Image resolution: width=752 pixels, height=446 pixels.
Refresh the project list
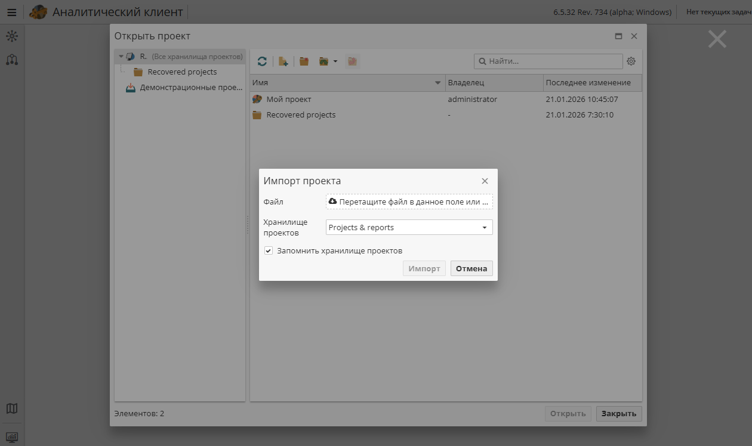tap(261, 61)
